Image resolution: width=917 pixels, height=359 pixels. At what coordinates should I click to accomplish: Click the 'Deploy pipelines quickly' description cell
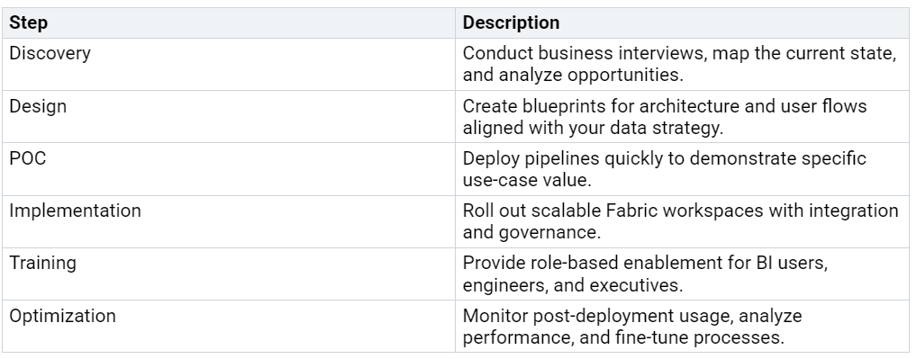682,169
